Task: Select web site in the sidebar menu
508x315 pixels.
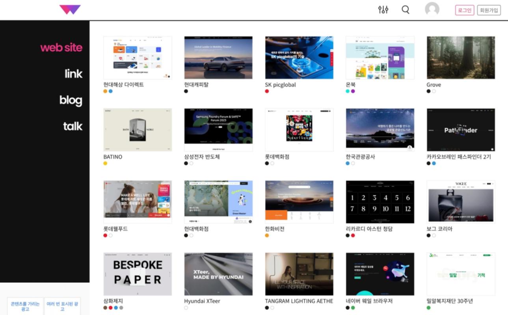Action: (61, 48)
